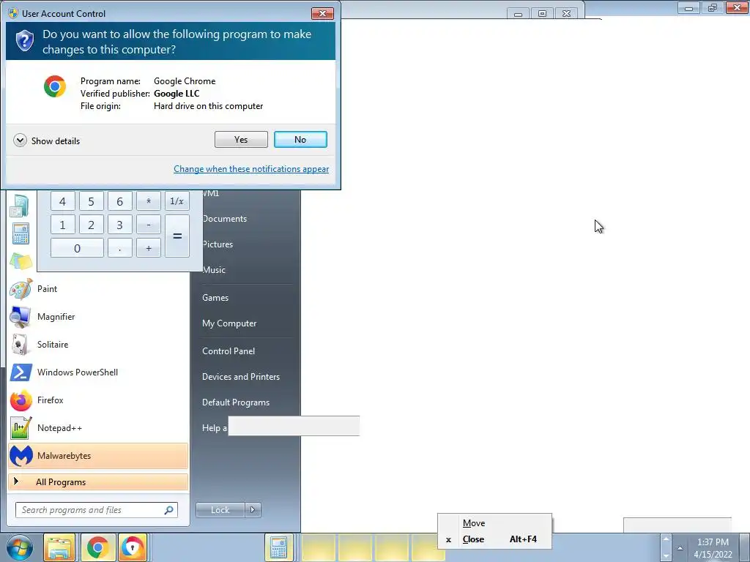750x562 pixels.
Task: Launch Notepad++ from the Start menu
Action: [98, 428]
